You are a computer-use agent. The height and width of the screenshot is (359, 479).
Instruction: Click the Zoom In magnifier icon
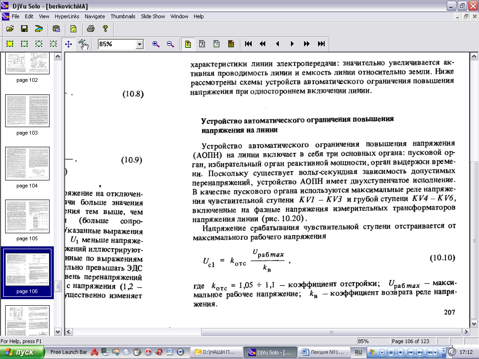point(156,44)
